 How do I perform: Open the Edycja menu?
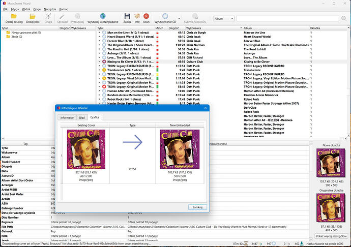pyautogui.click(x=15, y=9)
